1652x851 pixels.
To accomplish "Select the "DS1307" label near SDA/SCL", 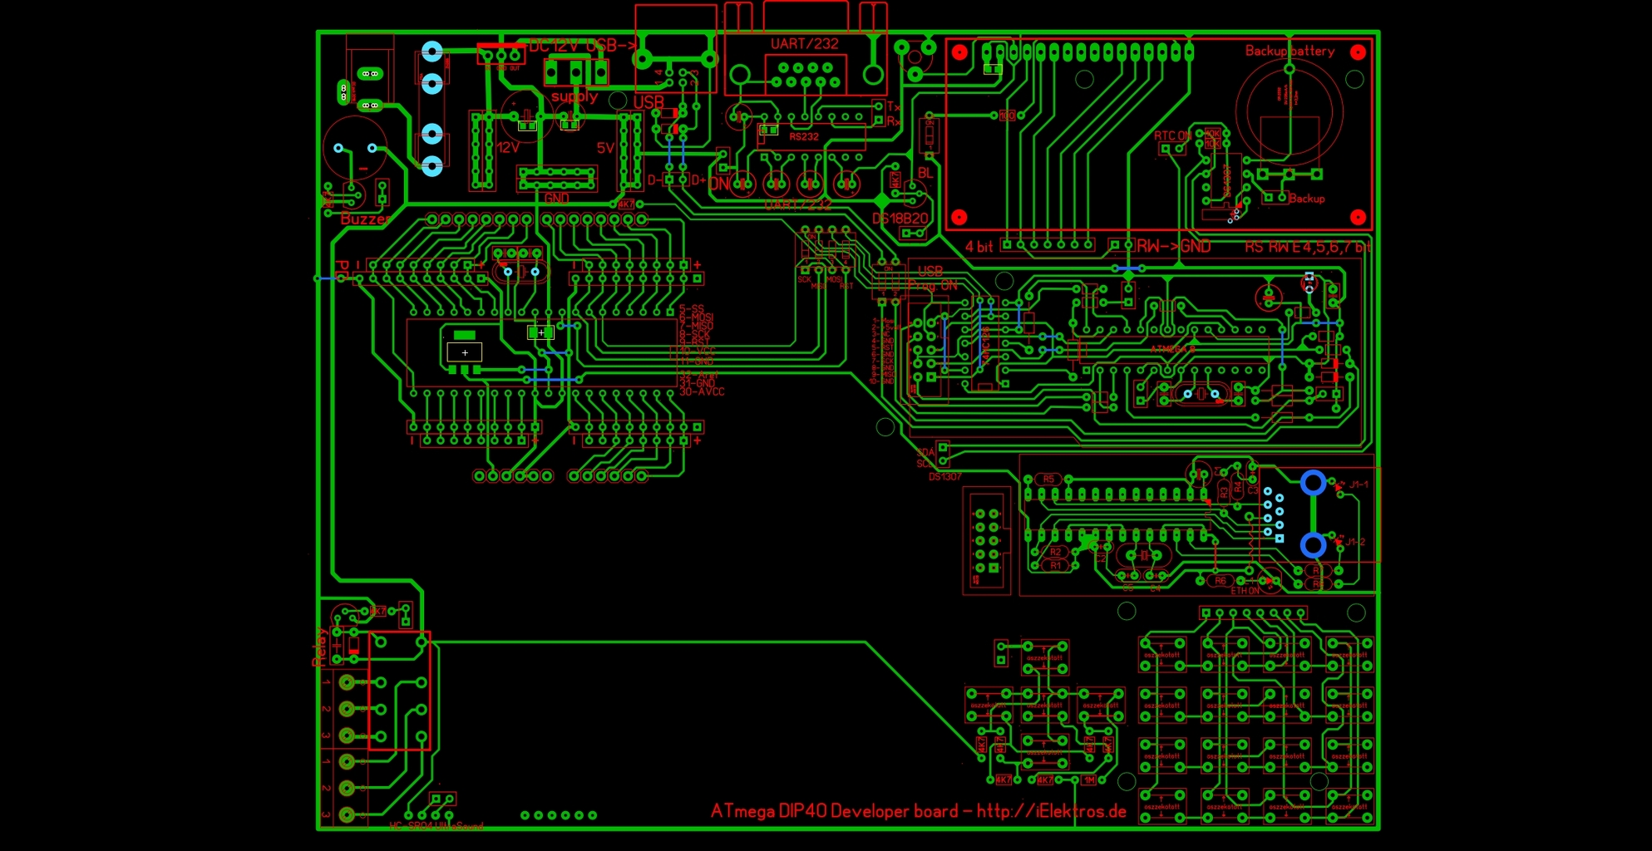I will coord(945,477).
